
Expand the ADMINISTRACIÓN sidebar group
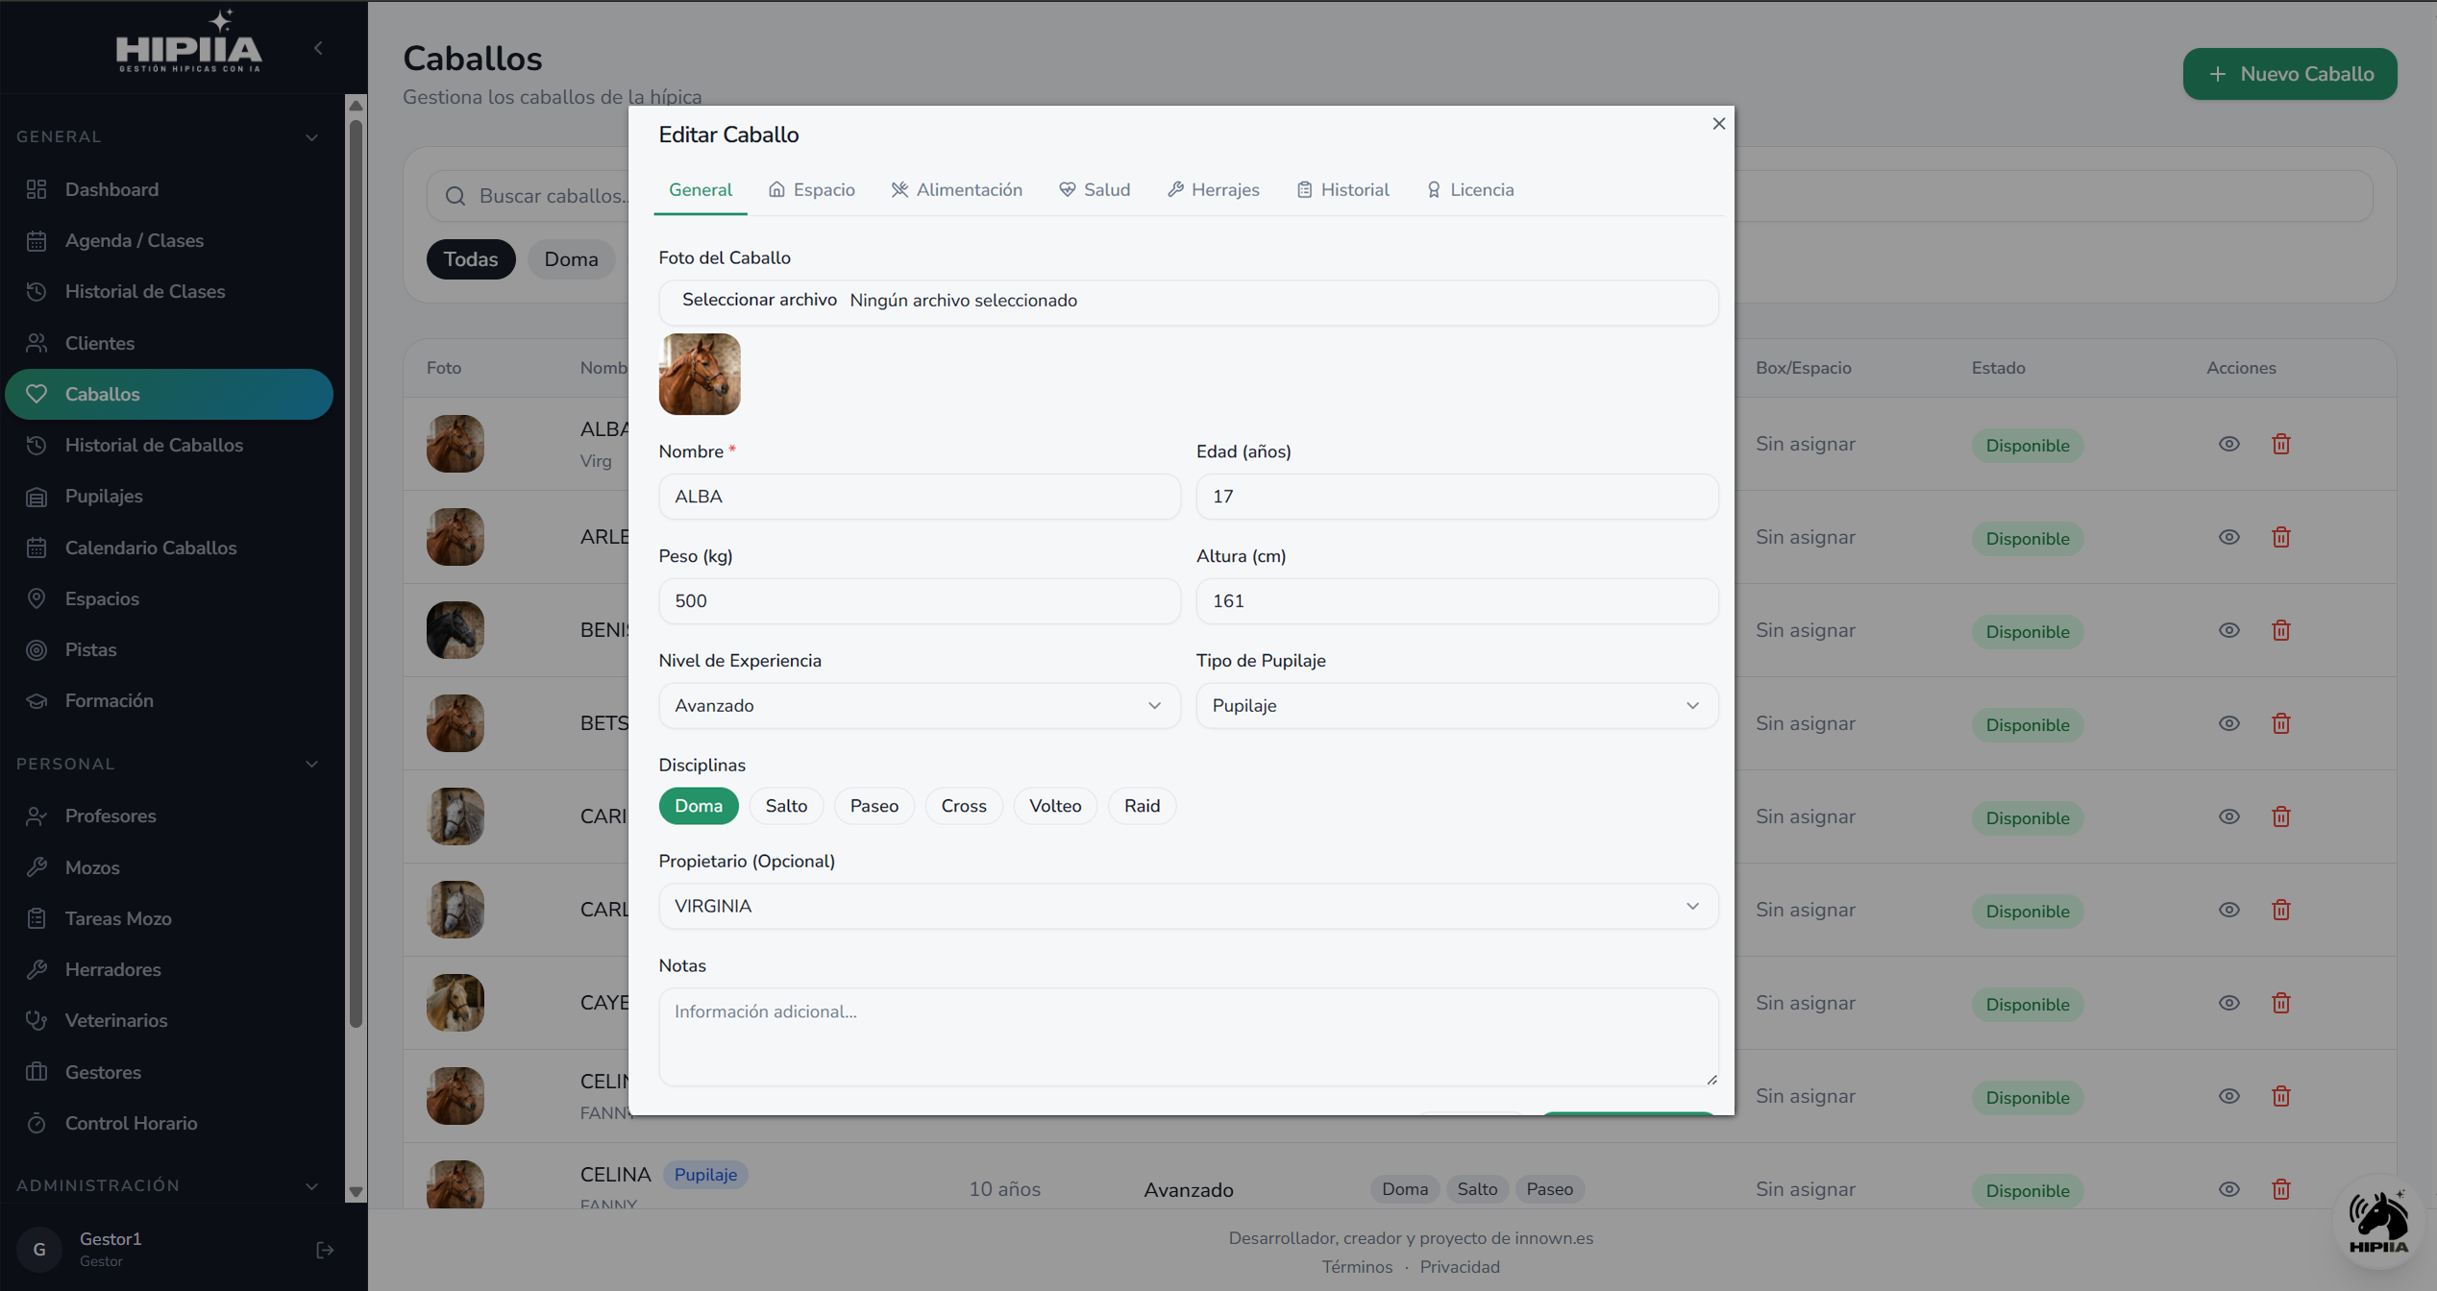pos(311,1186)
